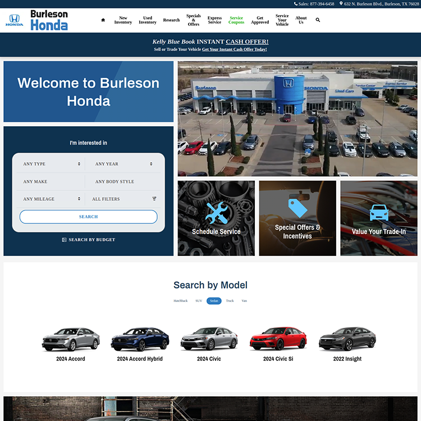The image size is (421, 421).
Task: Open the 2022 Insight car thumbnail
Action: coord(347,338)
